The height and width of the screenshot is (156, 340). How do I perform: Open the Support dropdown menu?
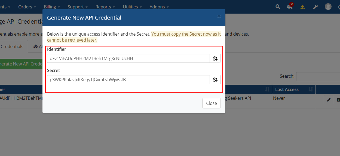(78, 7)
